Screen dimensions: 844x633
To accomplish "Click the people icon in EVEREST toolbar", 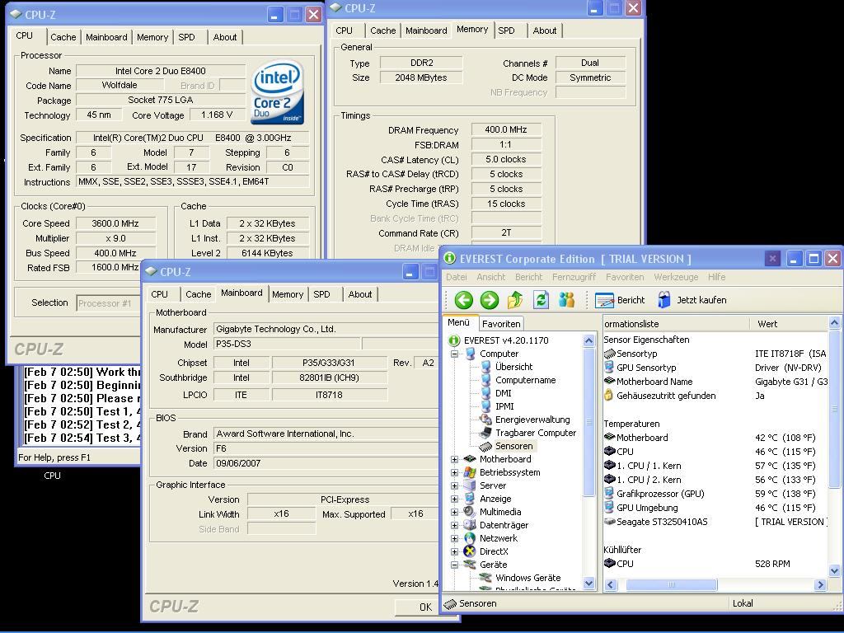I will click(x=566, y=300).
